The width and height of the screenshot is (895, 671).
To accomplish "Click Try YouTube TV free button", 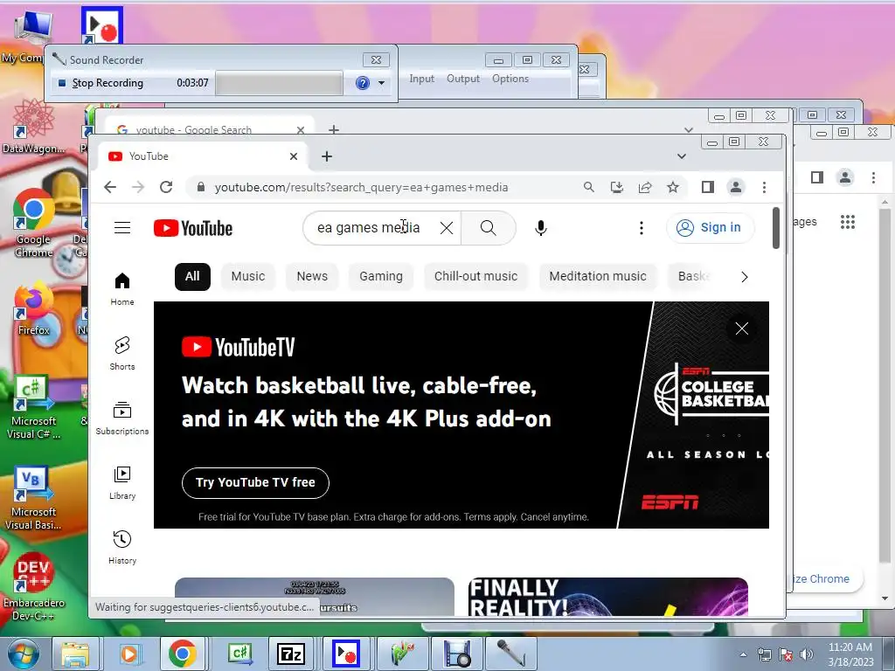I will 255,482.
